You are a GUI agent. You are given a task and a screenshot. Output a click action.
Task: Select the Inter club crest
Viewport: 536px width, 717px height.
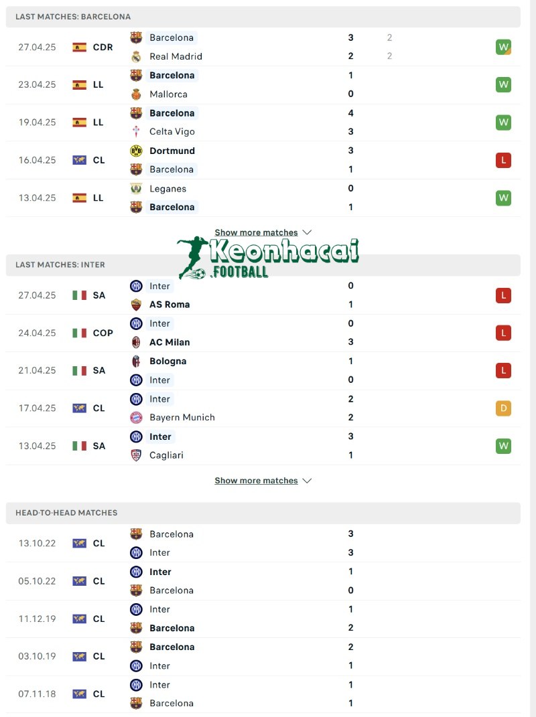click(137, 286)
